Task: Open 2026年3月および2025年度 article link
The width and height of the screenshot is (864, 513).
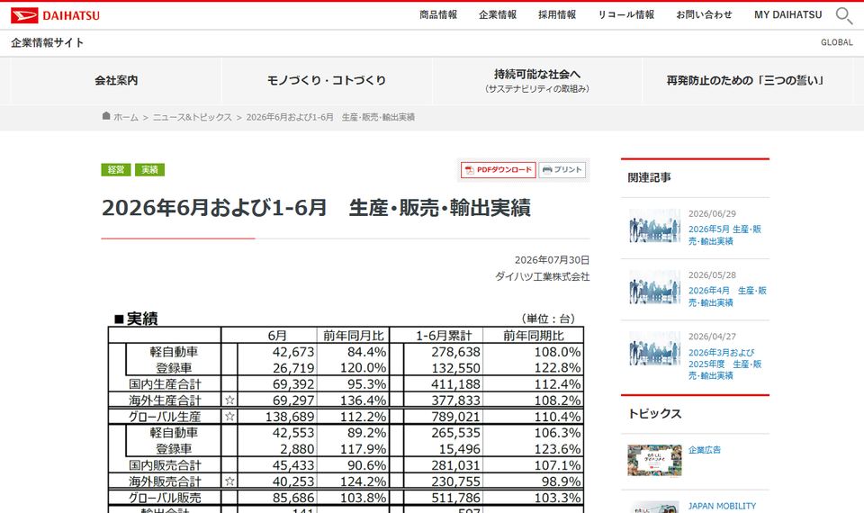Action: click(x=724, y=364)
